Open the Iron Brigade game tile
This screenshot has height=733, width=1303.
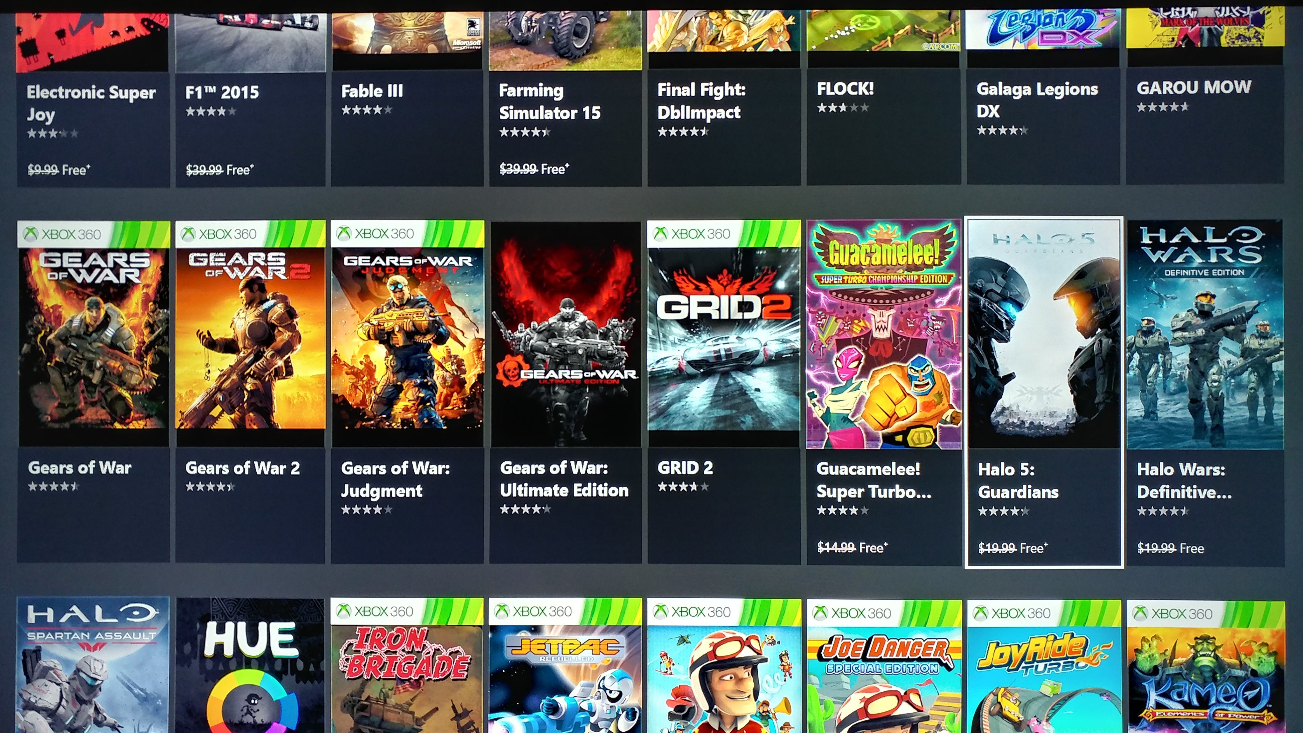(407, 665)
